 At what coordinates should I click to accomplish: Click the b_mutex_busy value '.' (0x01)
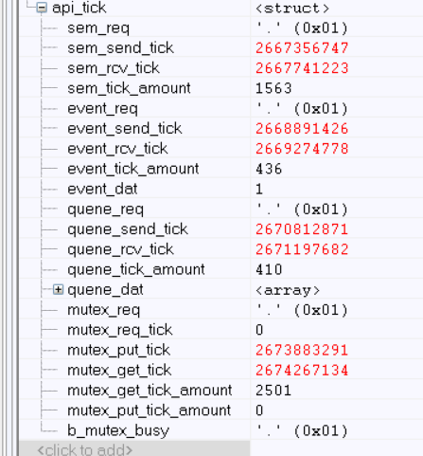[x=302, y=430]
